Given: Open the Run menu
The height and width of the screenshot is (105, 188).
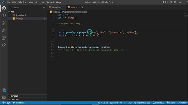Looking at the screenshot, I should coord(42,2).
